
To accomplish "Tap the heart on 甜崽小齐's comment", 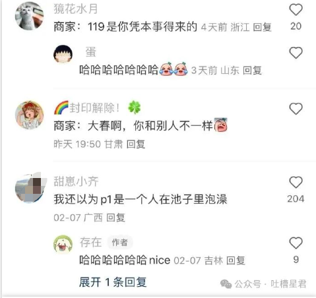I will tap(296, 182).
